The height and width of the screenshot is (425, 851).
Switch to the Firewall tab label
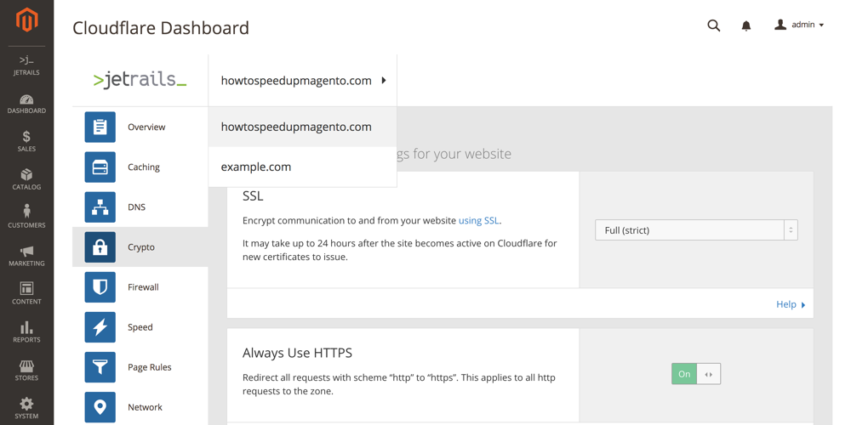[143, 287]
